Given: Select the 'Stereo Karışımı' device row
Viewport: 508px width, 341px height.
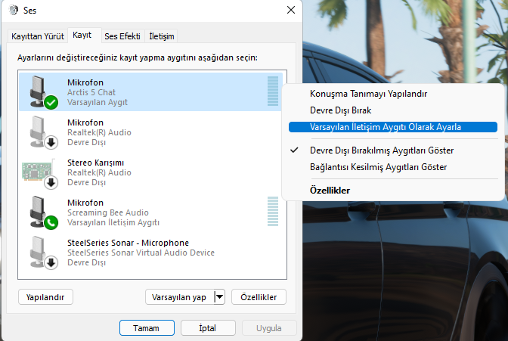Looking at the screenshot, I should pyautogui.click(x=150, y=172).
